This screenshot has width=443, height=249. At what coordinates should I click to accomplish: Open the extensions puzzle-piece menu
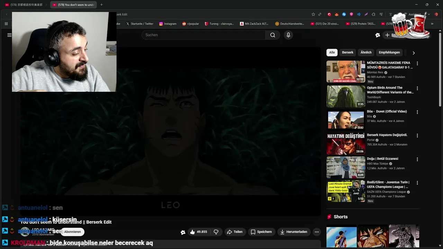click(x=373, y=14)
